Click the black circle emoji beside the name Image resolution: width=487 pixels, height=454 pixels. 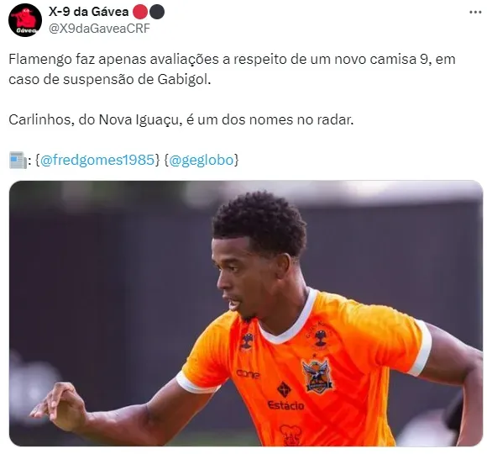(x=157, y=12)
